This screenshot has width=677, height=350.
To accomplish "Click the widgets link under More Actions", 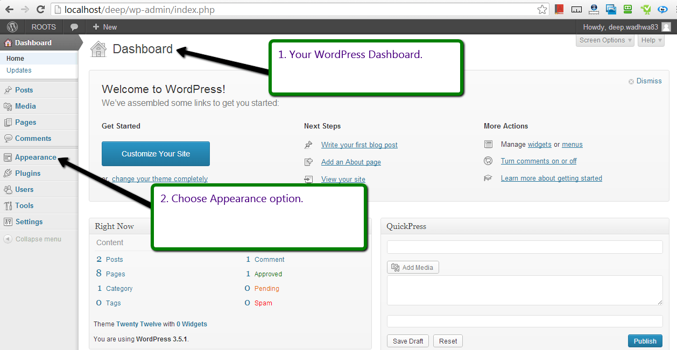I will pyautogui.click(x=540, y=144).
